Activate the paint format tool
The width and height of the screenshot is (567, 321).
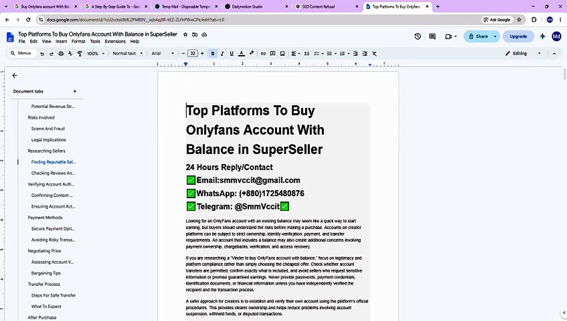tap(80, 53)
